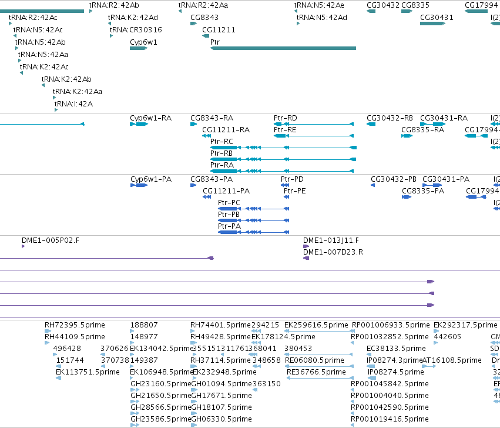Click the EST labeled 496428

[x=67, y=349]
